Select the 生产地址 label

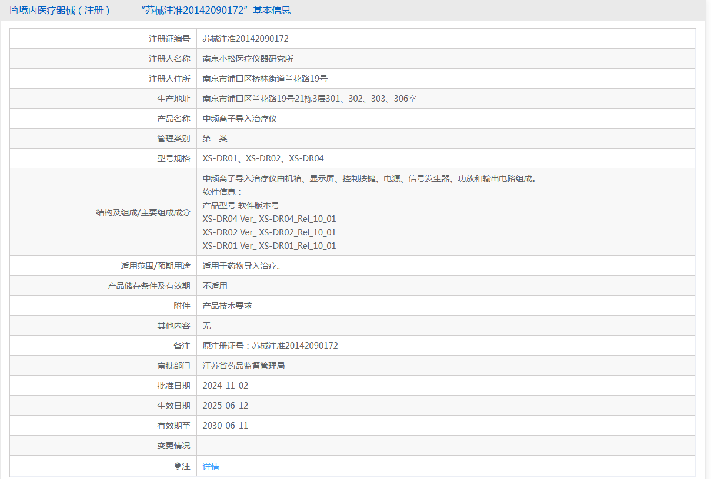173,99
